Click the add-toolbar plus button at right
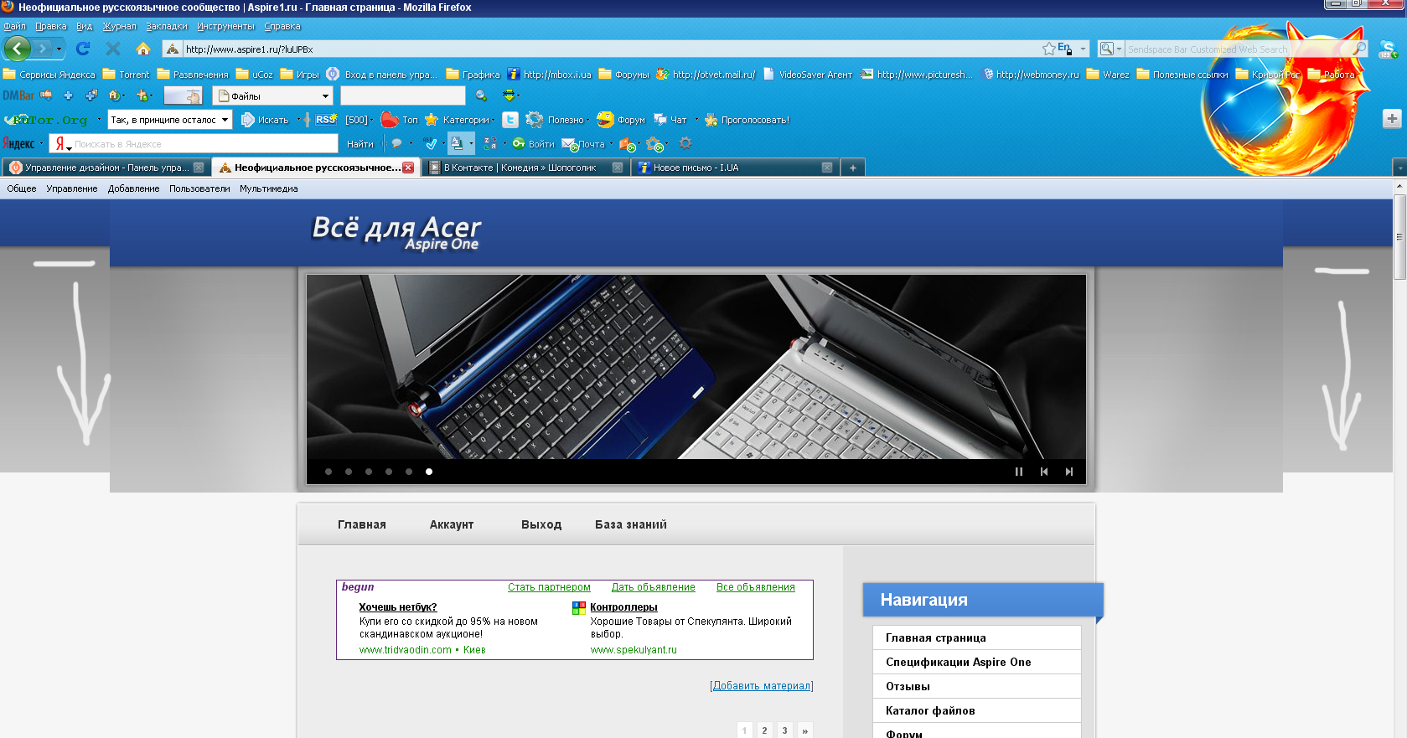This screenshot has height=738, width=1407. [x=1392, y=119]
